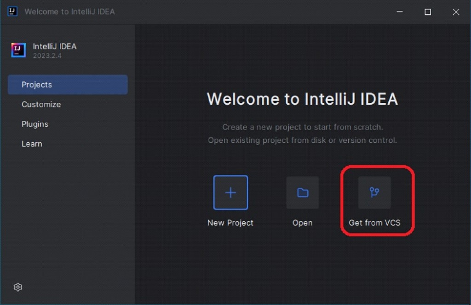Open existing project via the folder button
Image resolution: width=471 pixels, height=305 pixels.
click(x=302, y=192)
